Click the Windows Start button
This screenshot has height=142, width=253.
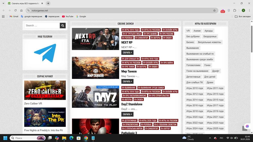click(x=5, y=138)
